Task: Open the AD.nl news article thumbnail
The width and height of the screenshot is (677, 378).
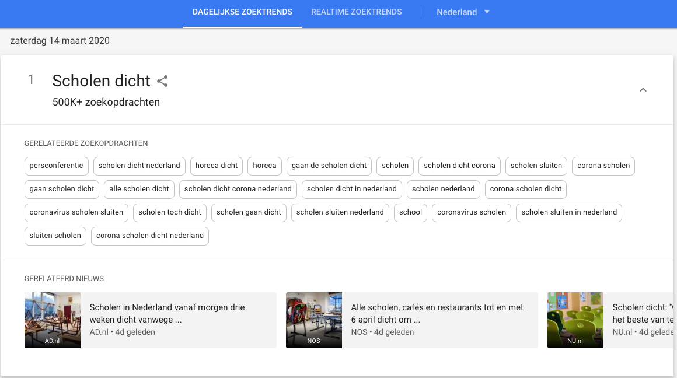Action: click(x=53, y=320)
